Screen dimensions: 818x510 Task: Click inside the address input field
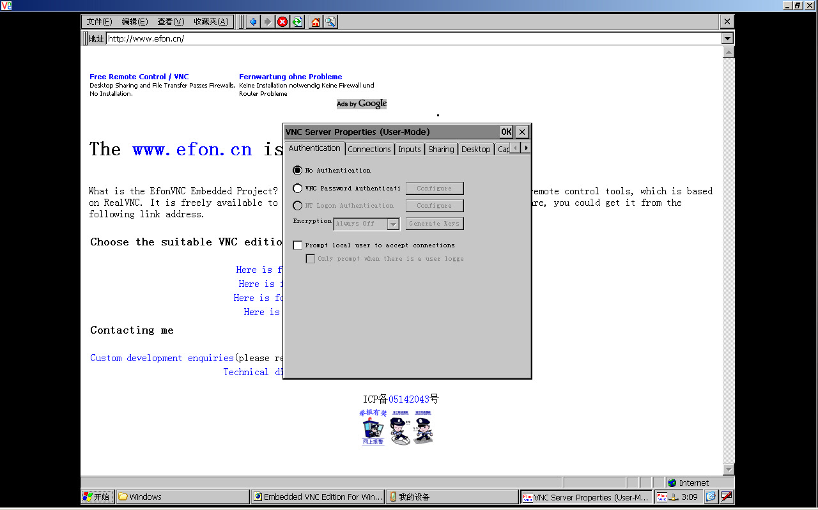(x=256, y=38)
